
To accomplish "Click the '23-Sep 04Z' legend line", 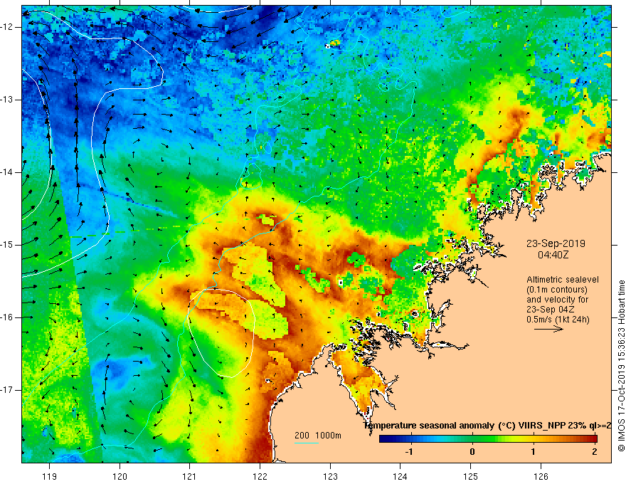I will pyautogui.click(x=551, y=310).
